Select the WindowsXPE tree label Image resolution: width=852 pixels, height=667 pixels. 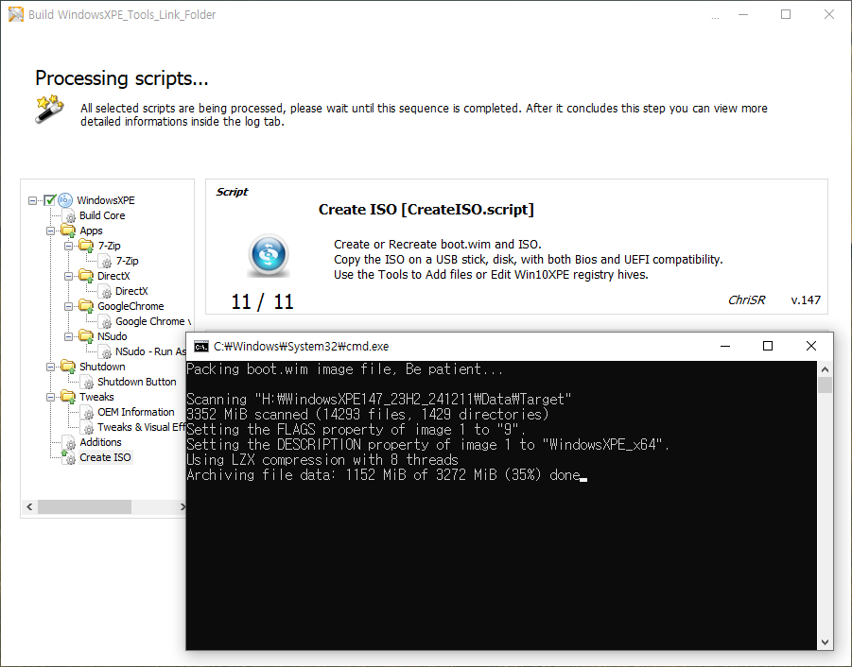(105, 200)
